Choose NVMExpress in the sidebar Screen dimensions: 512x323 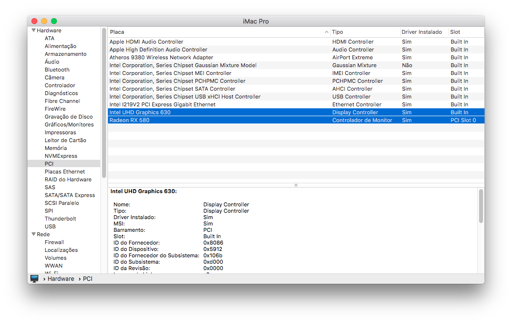[61, 156]
